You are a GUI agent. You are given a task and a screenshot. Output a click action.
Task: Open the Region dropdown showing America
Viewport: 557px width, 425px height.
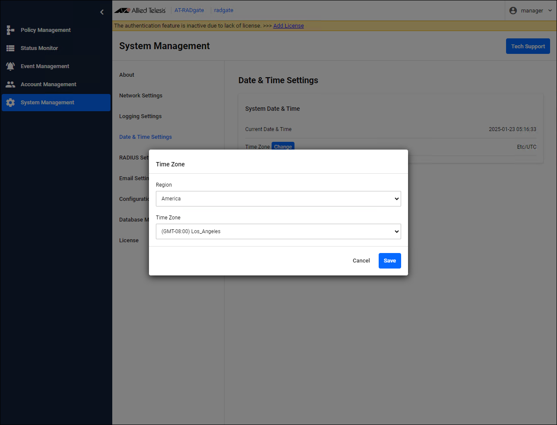(278, 199)
